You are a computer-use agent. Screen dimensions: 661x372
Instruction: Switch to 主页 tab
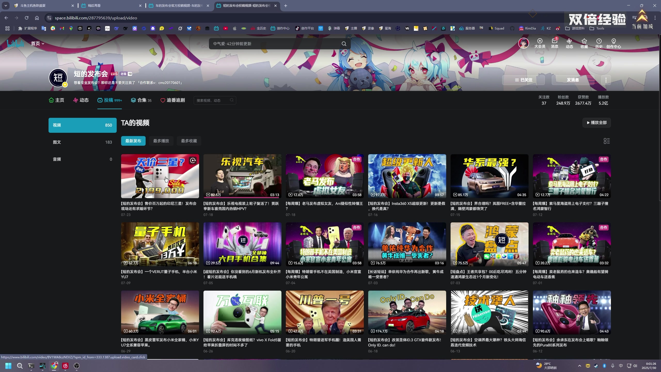click(x=57, y=100)
